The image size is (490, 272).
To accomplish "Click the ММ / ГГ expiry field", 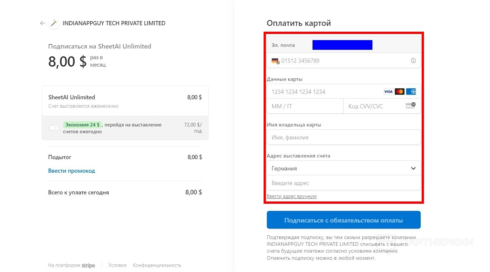I will tap(304, 106).
